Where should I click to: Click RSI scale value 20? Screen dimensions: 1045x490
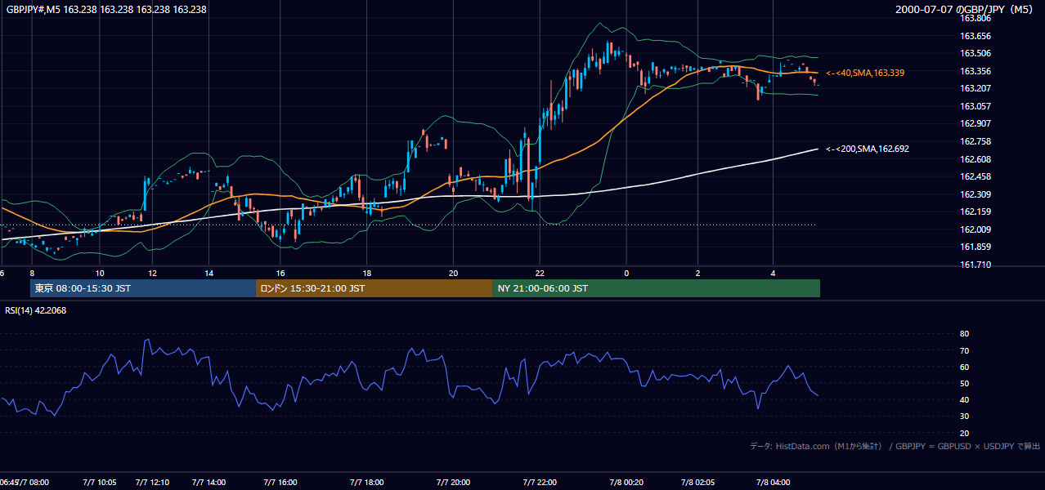965,433
